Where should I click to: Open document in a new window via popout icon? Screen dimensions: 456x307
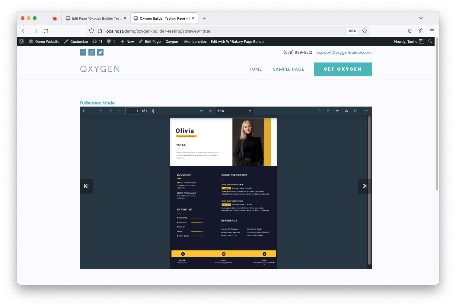356,111
